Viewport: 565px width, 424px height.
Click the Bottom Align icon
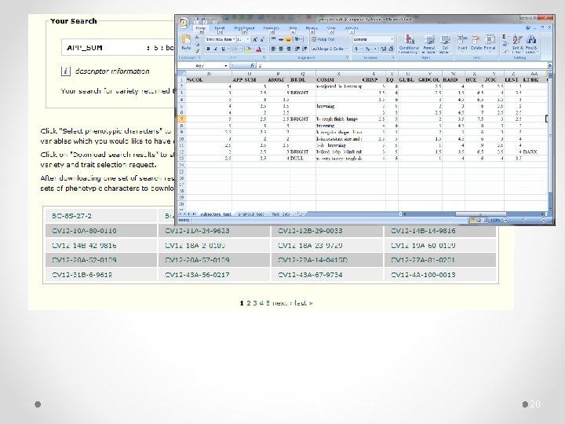point(289,39)
